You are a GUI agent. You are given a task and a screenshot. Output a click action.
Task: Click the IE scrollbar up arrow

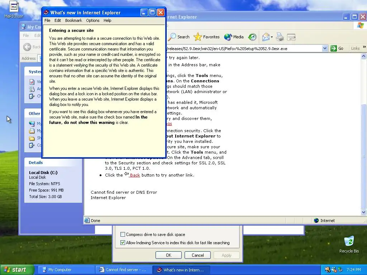pyautogui.click(x=363, y=56)
